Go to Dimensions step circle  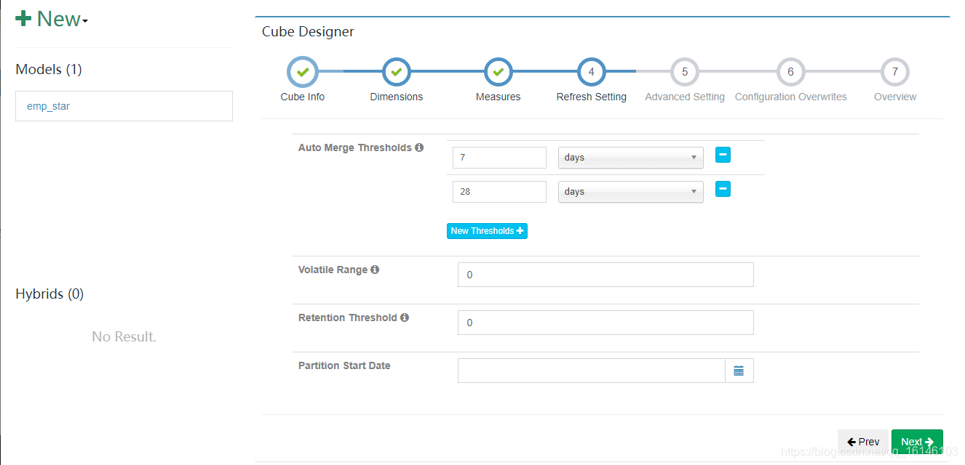(x=397, y=72)
